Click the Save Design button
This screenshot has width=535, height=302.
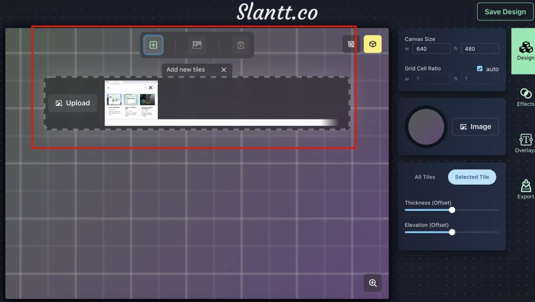(505, 12)
